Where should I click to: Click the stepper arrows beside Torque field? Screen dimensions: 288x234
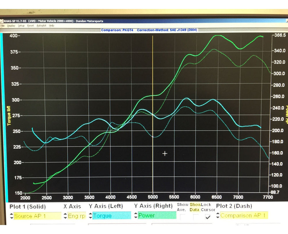(x=91, y=215)
